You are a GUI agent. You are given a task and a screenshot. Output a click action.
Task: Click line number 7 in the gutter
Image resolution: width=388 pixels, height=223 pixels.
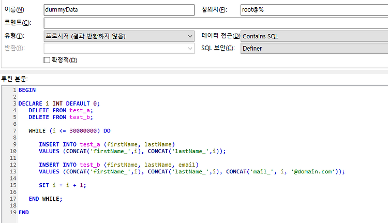click(x=14, y=131)
